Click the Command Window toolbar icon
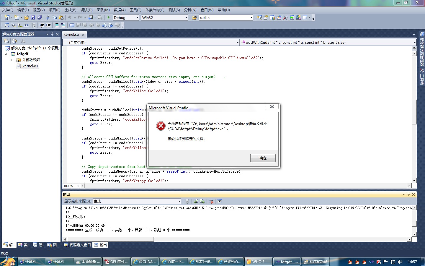The height and width of the screenshot is (266, 425). tap(305, 18)
